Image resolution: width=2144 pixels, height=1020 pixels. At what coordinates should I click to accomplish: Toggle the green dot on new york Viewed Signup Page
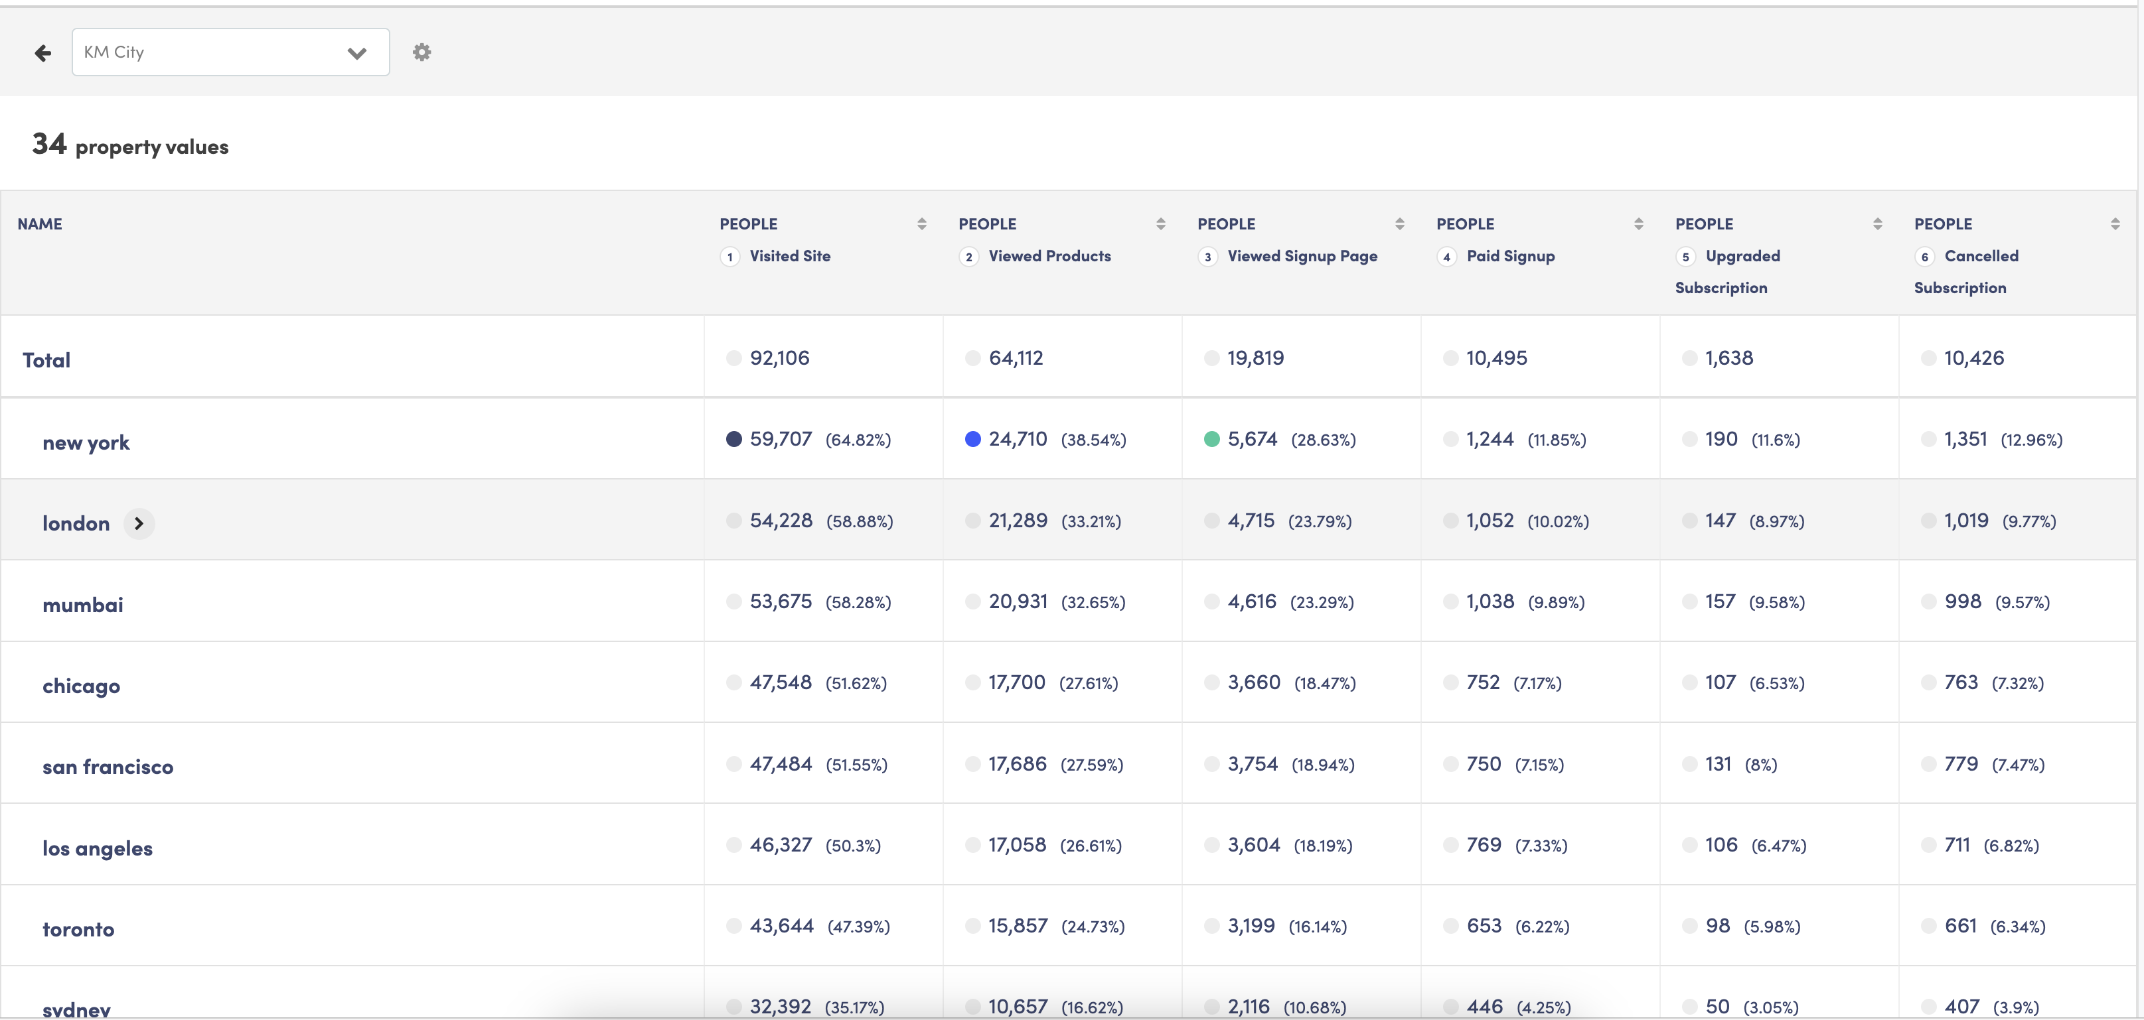tap(1211, 439)
